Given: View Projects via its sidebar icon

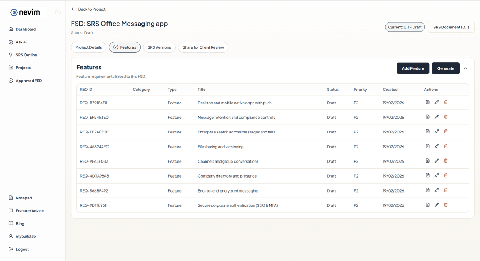Looking at the screenshot, I should tap(23, 67).
